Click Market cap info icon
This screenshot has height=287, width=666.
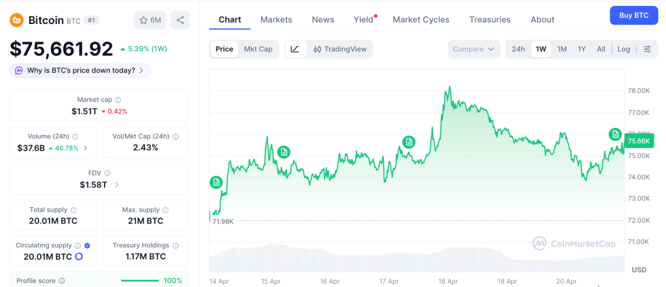(118, 100)
